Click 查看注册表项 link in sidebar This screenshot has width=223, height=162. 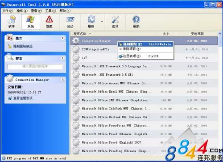pos(23,98)
